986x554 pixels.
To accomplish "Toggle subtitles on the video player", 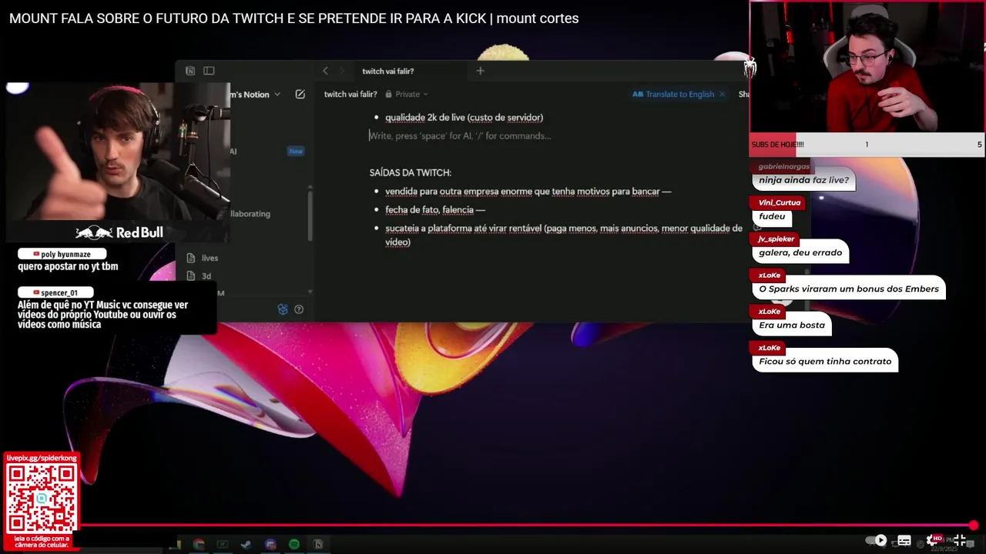I will (x=904, y=540).
